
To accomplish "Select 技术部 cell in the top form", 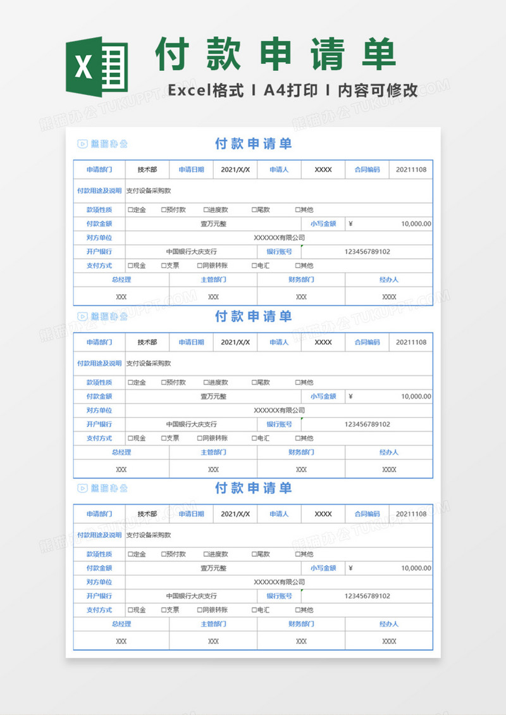I will pos(147,170).
